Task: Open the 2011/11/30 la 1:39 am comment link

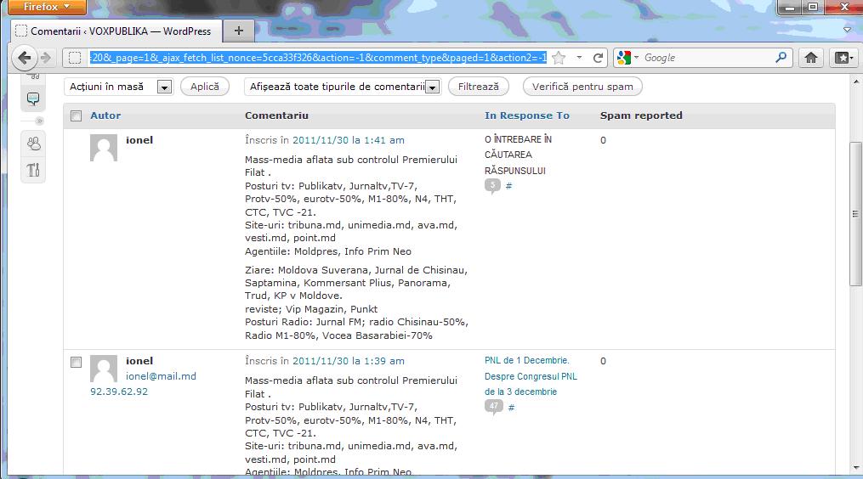Action: (x=349, y=361)
